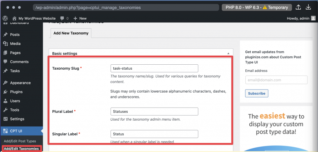Open Add/Edit Post Types submenu
Viewport: 318px width, 152px height.
tap(20, 141)
